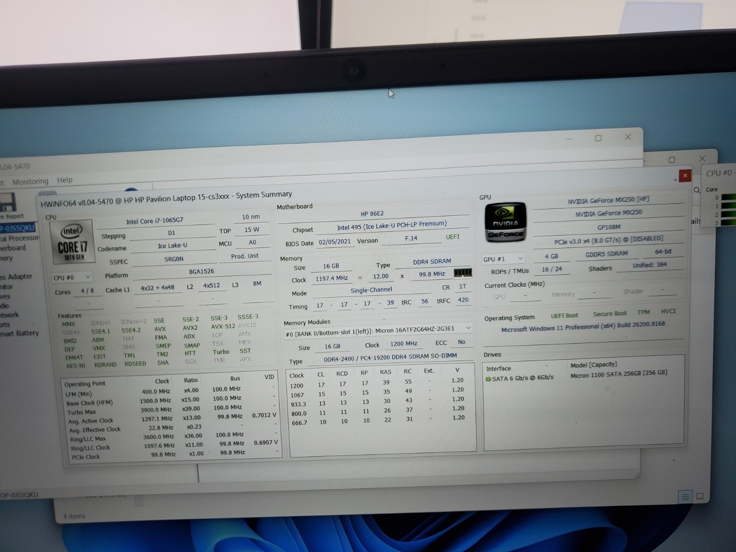Close the rear file explorer window
Screen dimensions: 736x552
pos(702,158)
